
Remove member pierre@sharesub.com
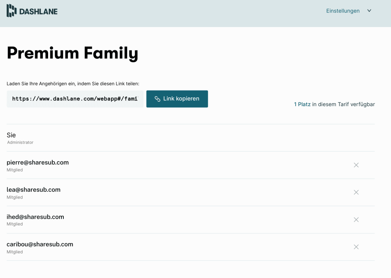(356, 165)
